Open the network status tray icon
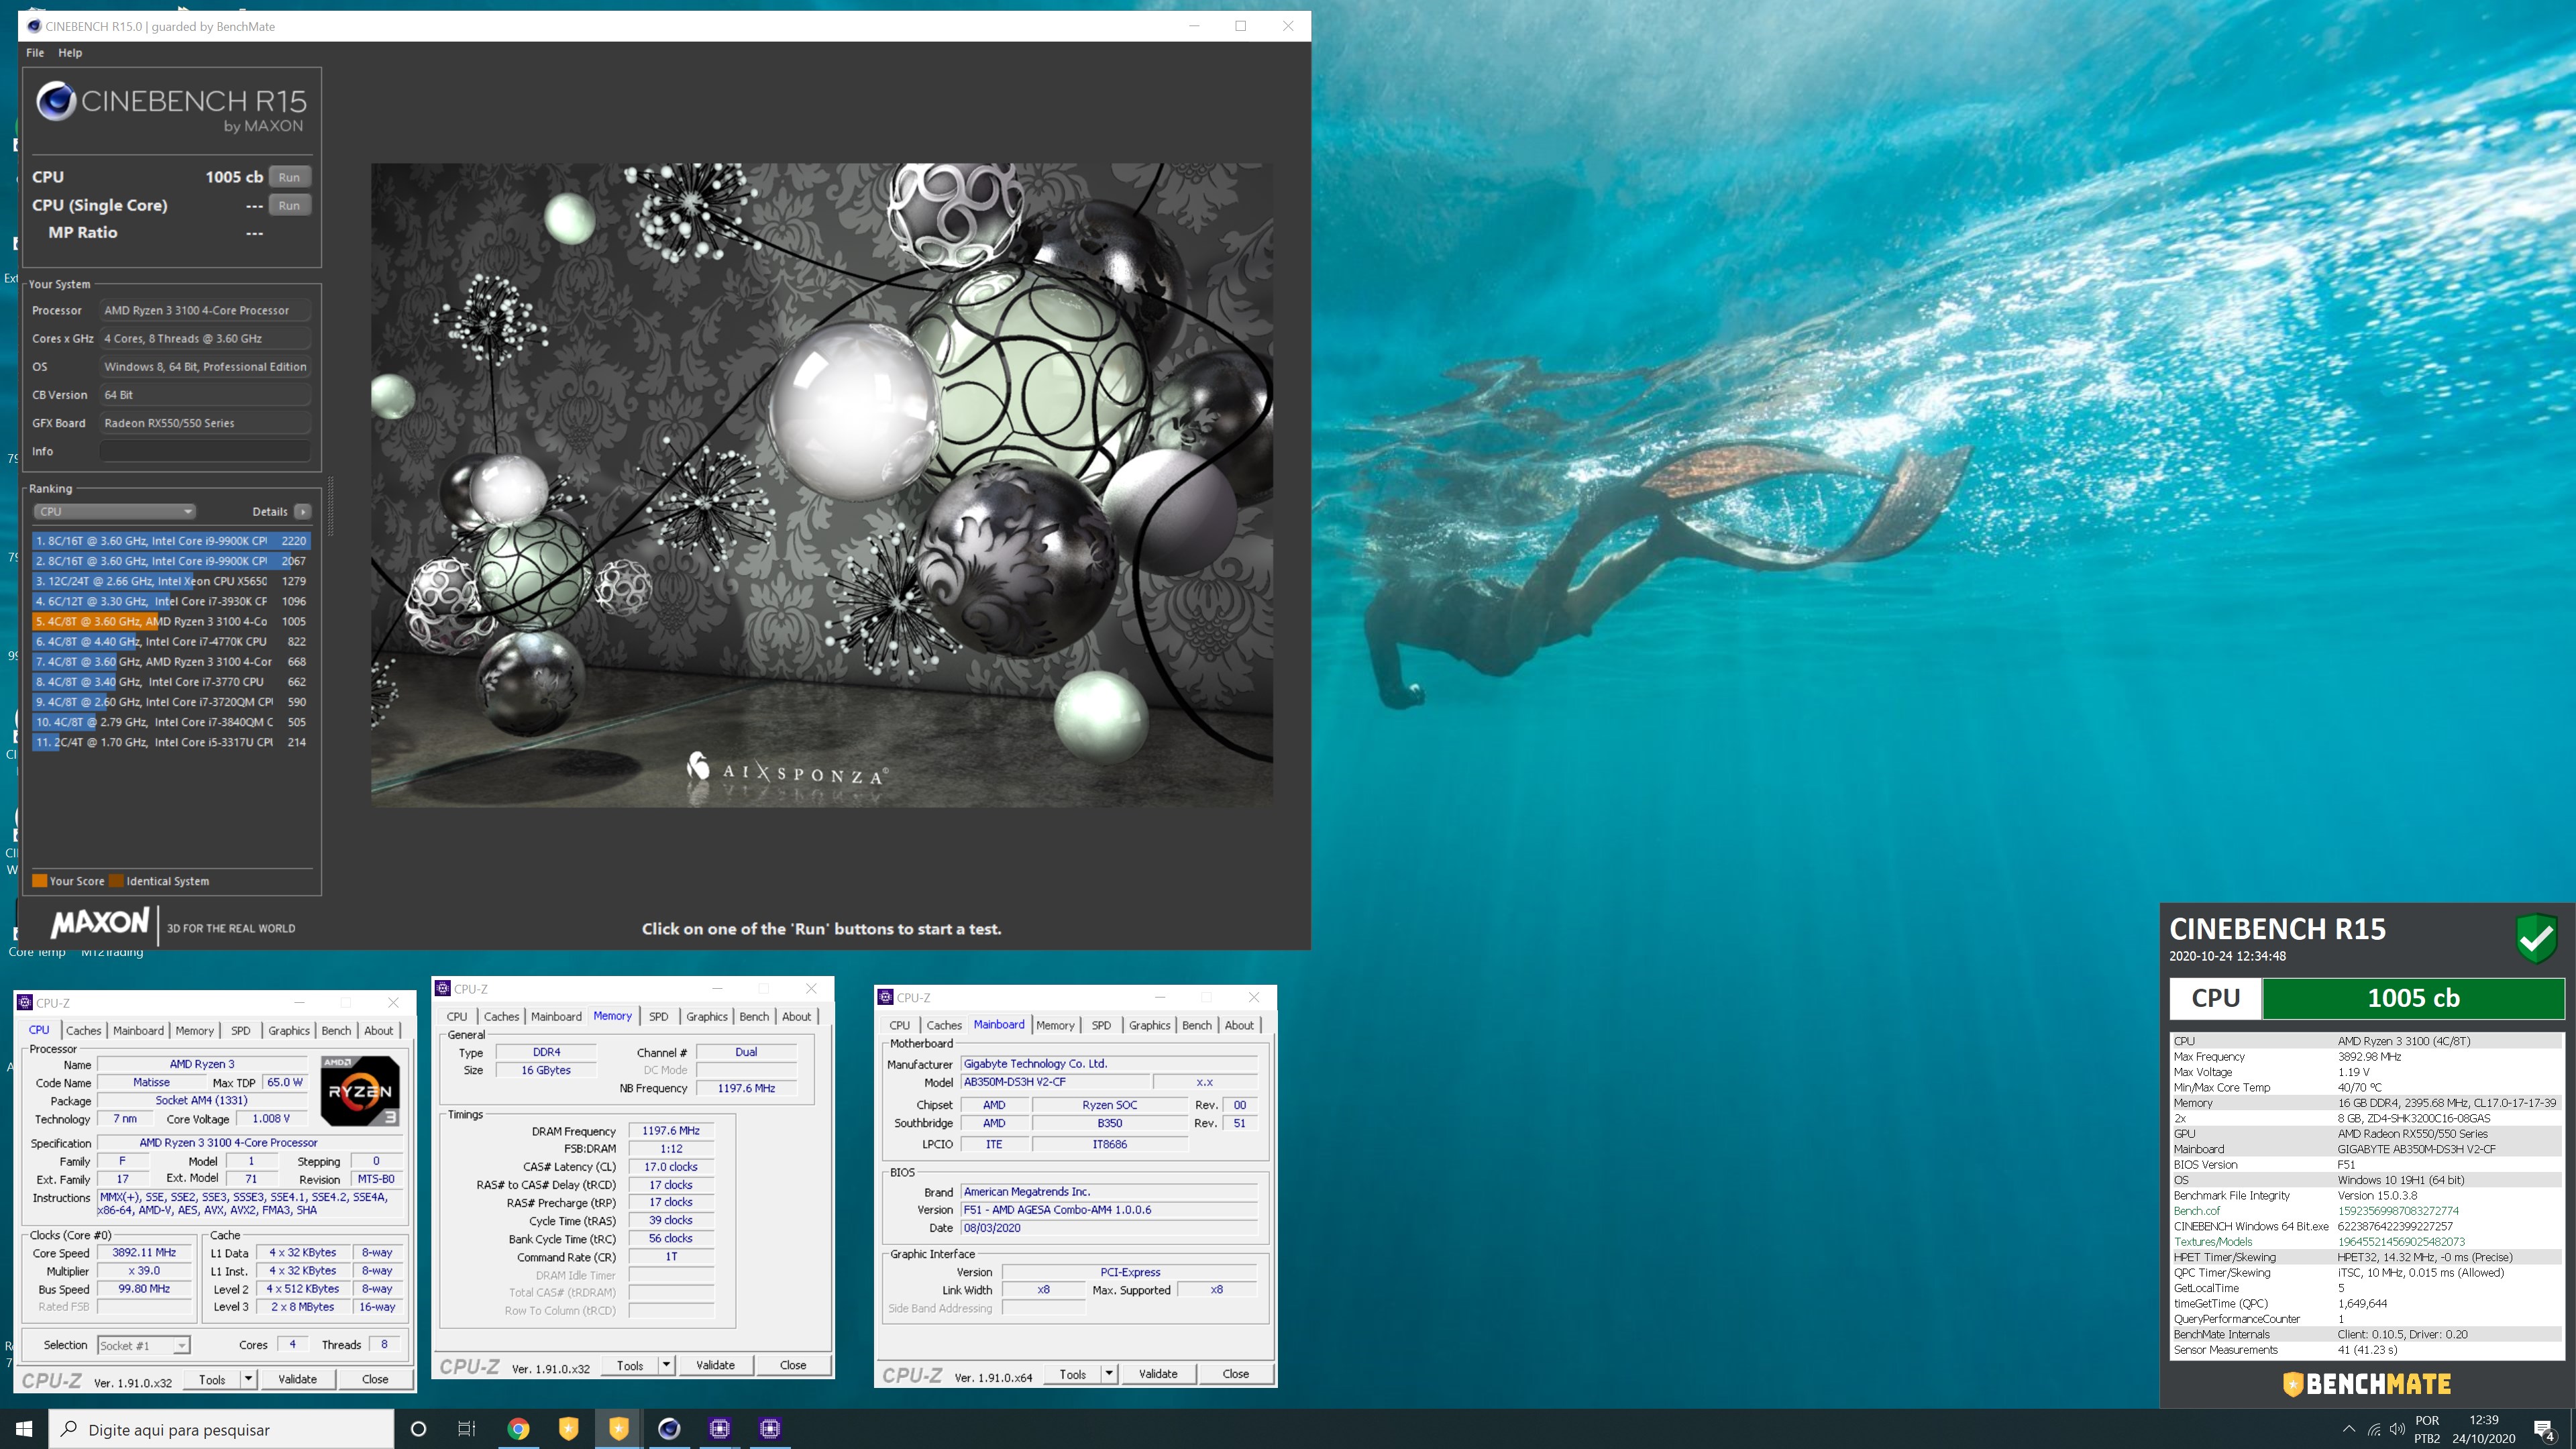The image size is (2576, 1449). tap(2374, 1429)
